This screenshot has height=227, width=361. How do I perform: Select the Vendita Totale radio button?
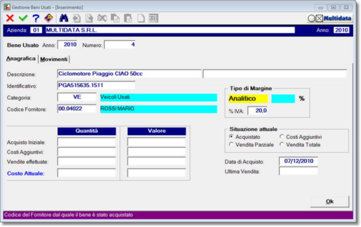pyautogui.click(x=282, y=144)
